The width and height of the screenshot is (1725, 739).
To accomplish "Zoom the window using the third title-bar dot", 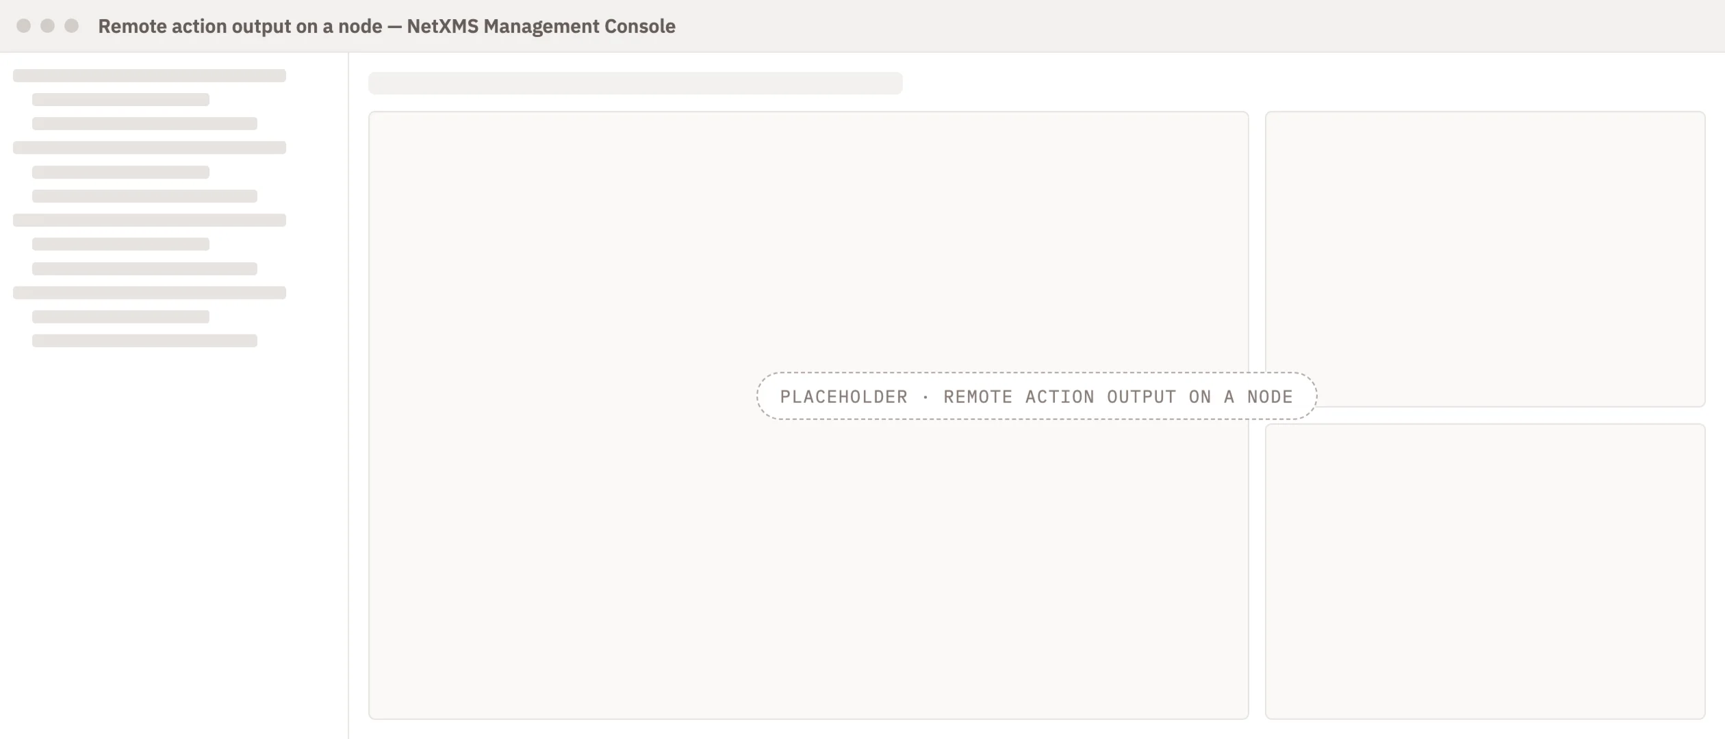I will 72,26.
